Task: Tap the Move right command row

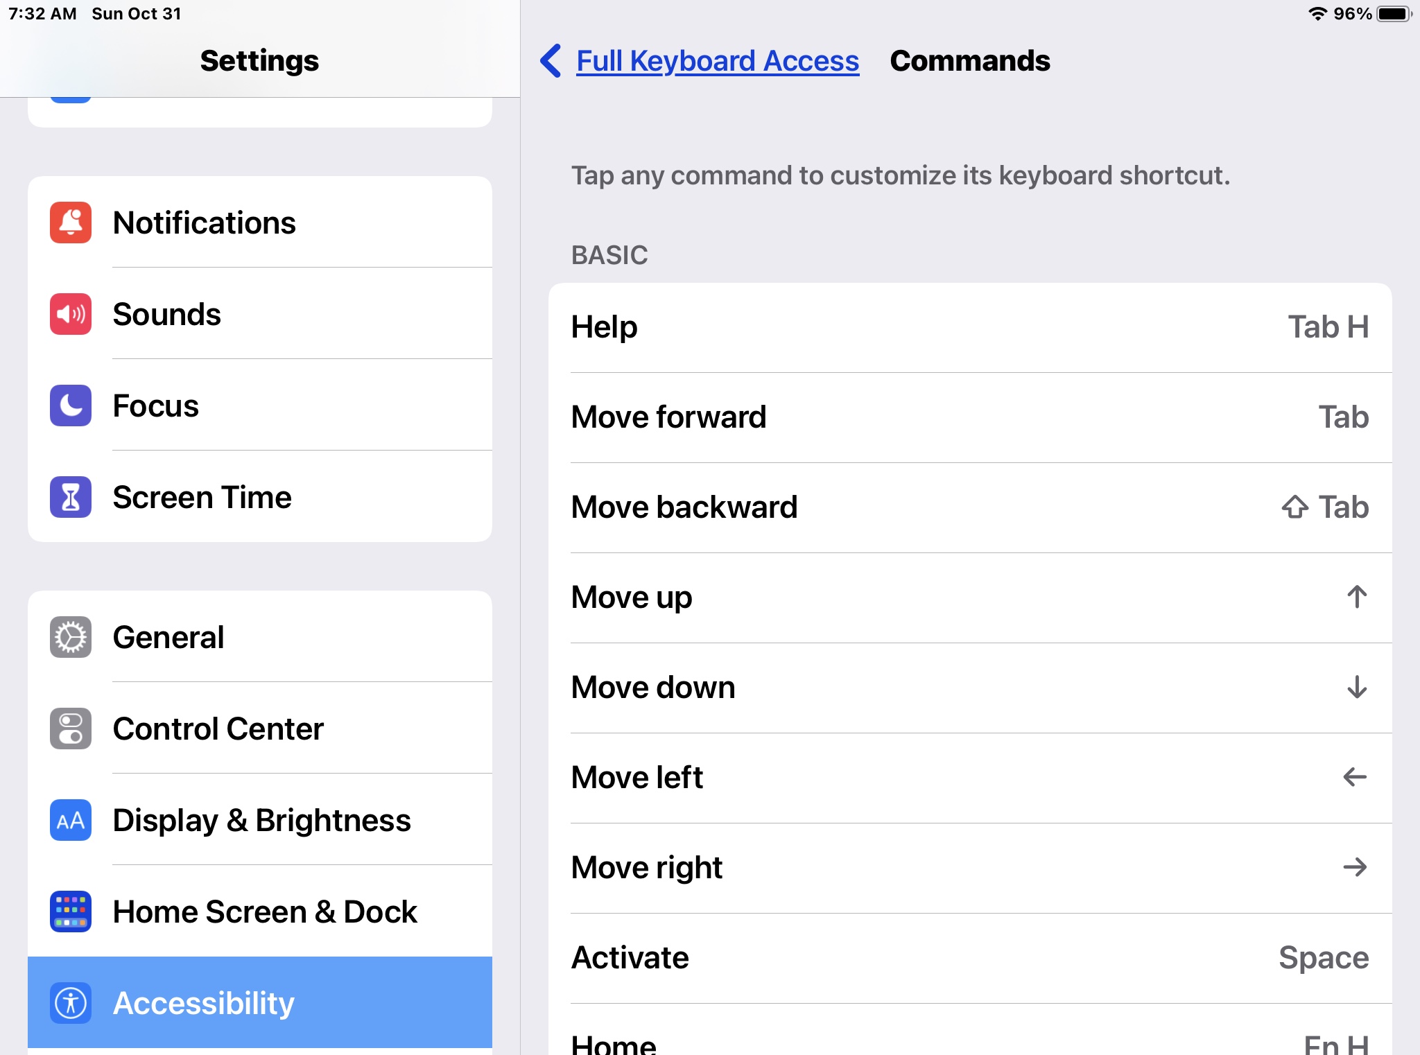Action: pos(971,867)
